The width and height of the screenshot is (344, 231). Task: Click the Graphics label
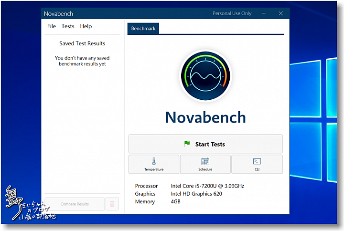[145, 194]
